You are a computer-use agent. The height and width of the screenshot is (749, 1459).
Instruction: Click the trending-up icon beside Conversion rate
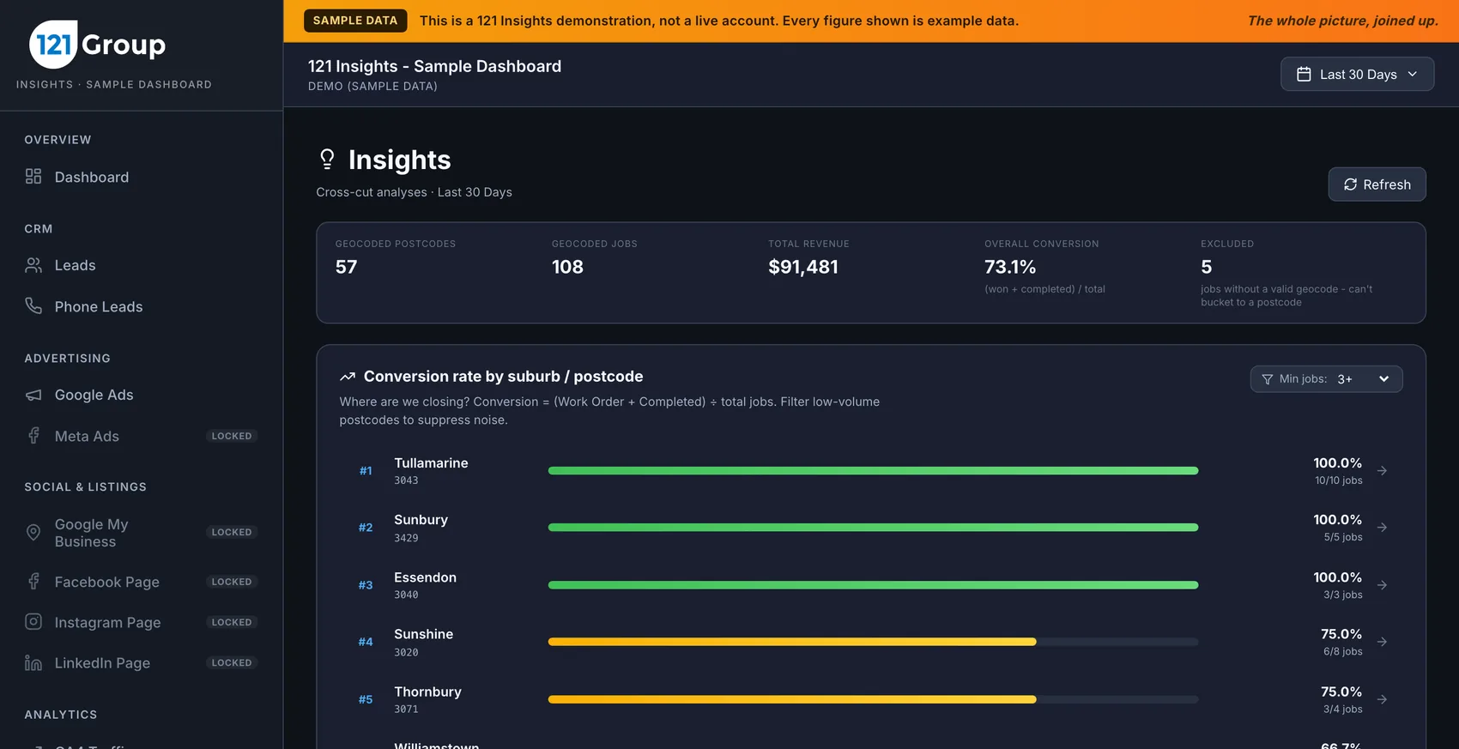point(348,377)
